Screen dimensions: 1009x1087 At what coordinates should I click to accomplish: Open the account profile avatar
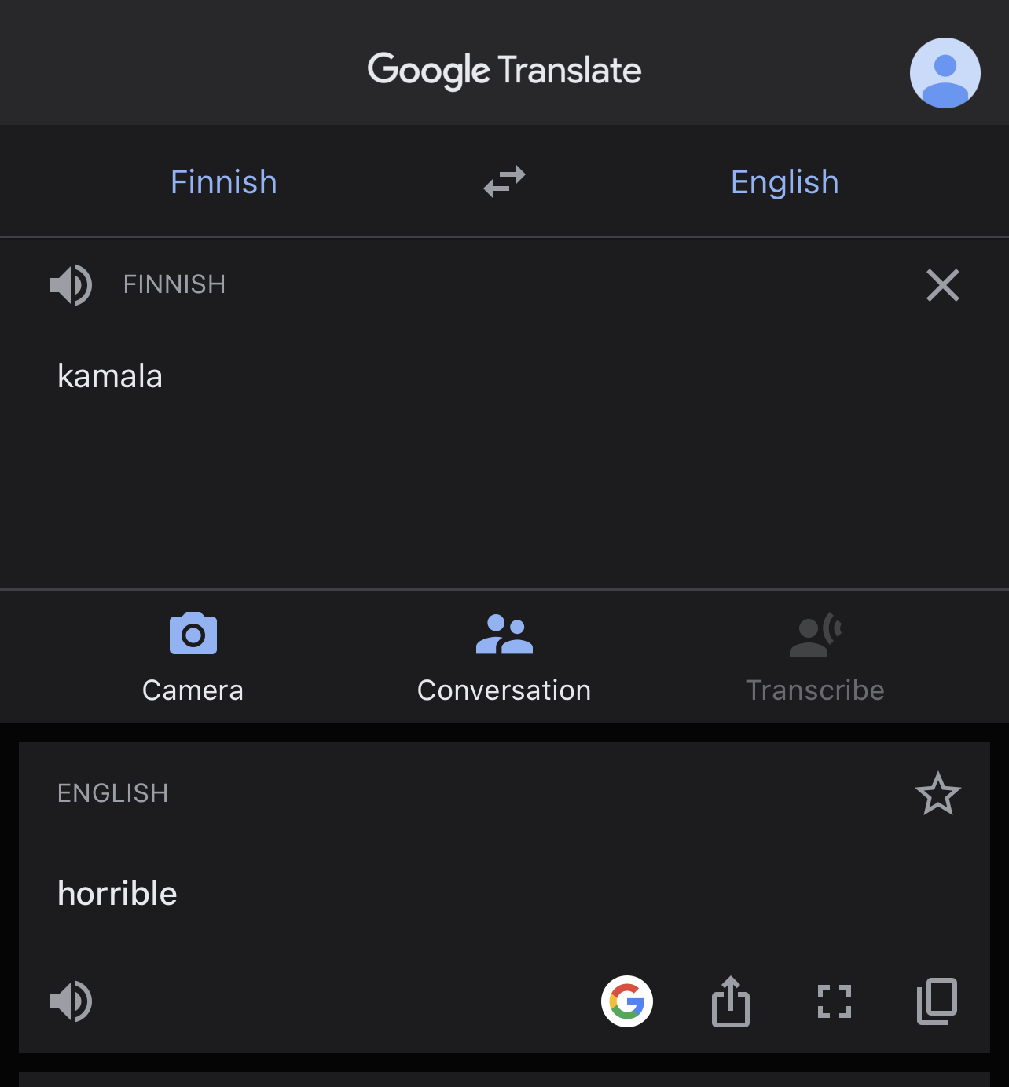pyautogui.click(x=945, y=73)
